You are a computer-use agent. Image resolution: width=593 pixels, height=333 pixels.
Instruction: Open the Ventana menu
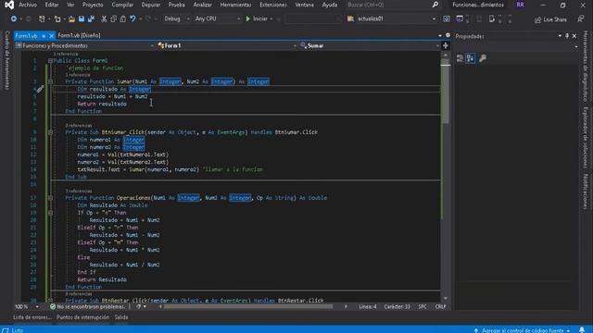point(305,5)
